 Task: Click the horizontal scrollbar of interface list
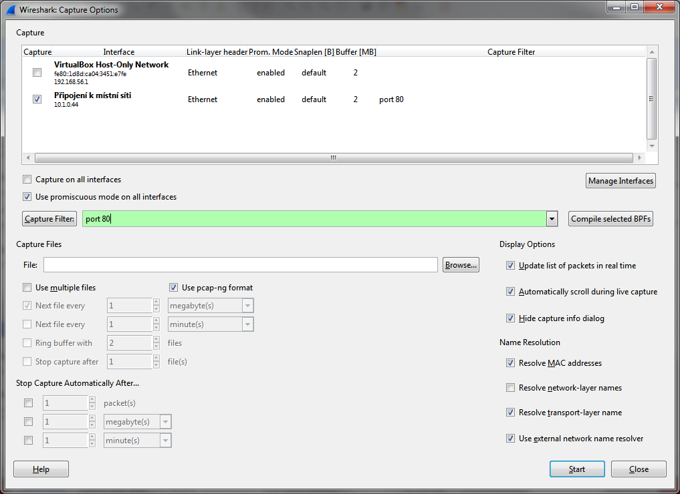(334, 158)
